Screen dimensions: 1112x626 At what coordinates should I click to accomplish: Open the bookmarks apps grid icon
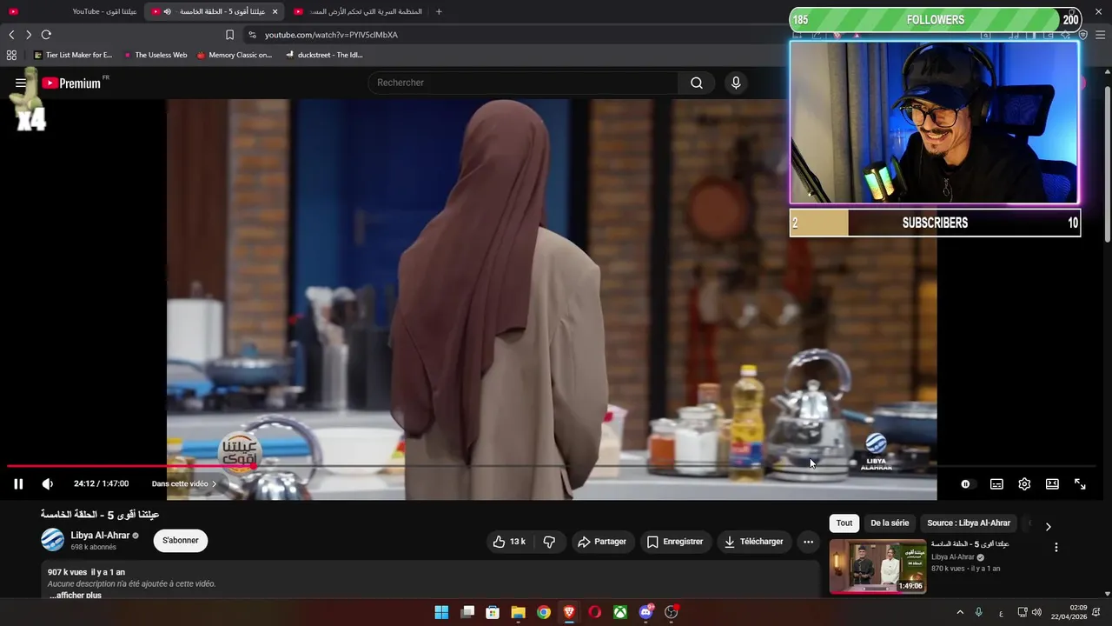[11, 55]
